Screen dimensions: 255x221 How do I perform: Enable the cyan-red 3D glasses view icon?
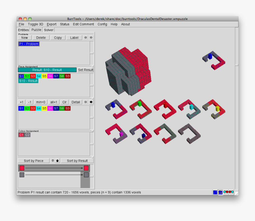[226, 192]
